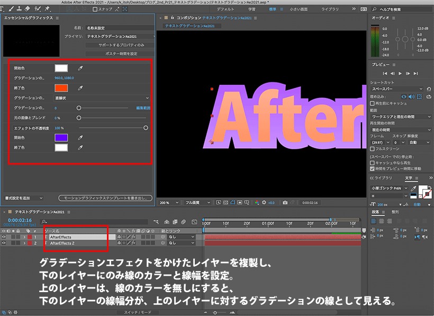
Task: Switch to the デフォルト workspace
Action: pos(225,9)
